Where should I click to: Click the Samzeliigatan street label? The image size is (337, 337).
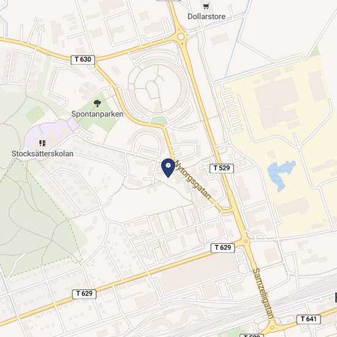pos(263,293)
